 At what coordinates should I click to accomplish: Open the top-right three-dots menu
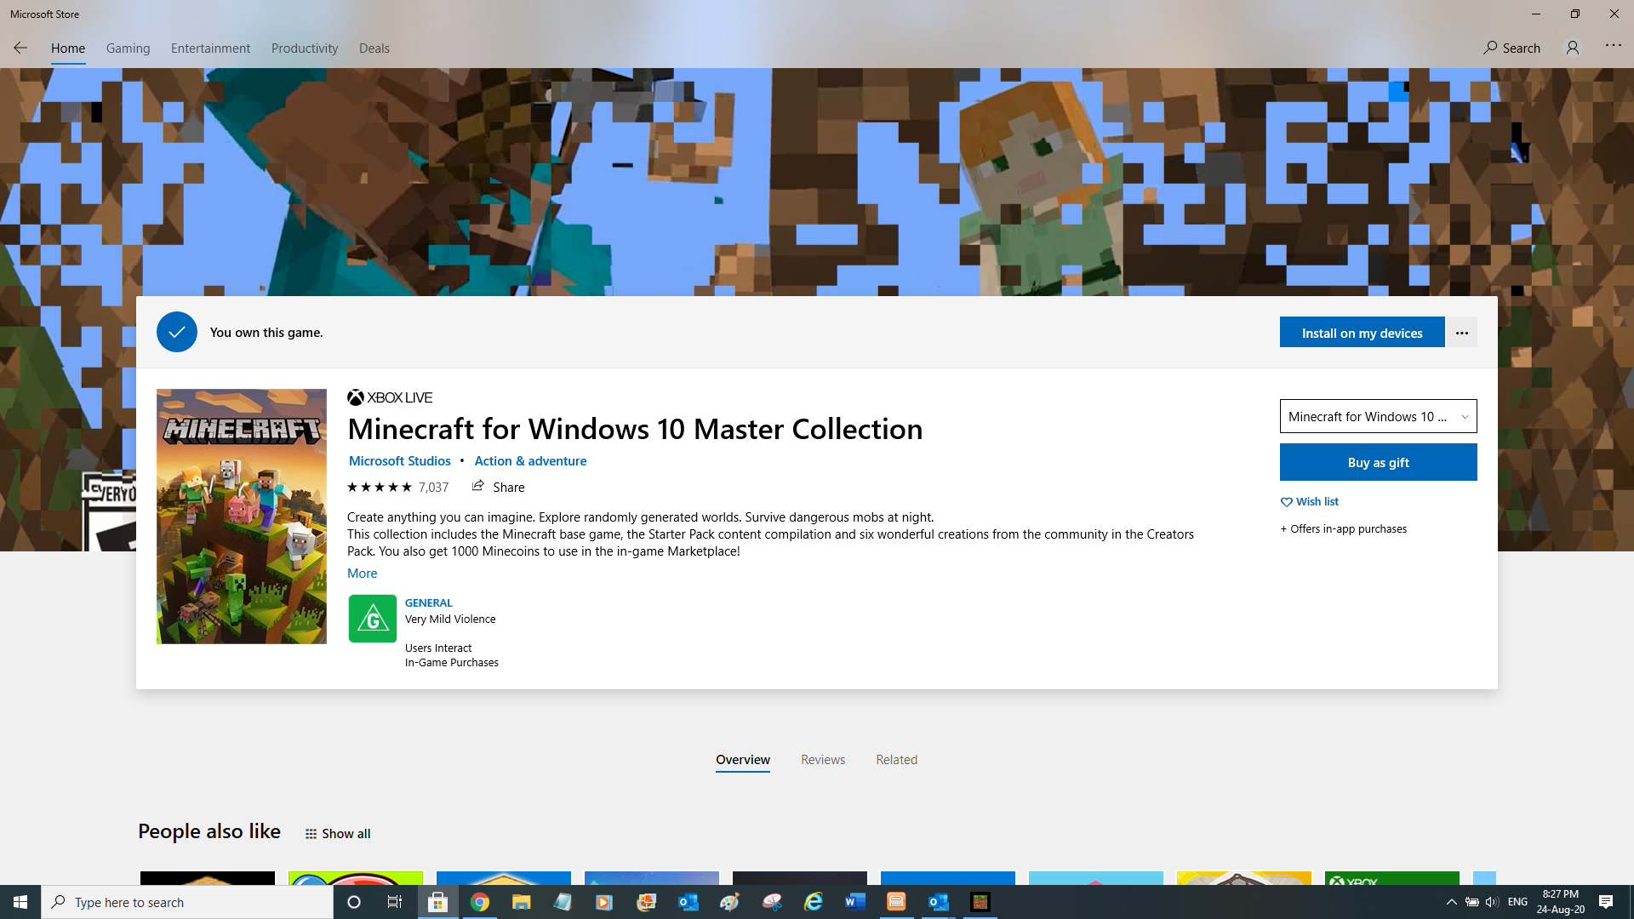point(1613,45)
